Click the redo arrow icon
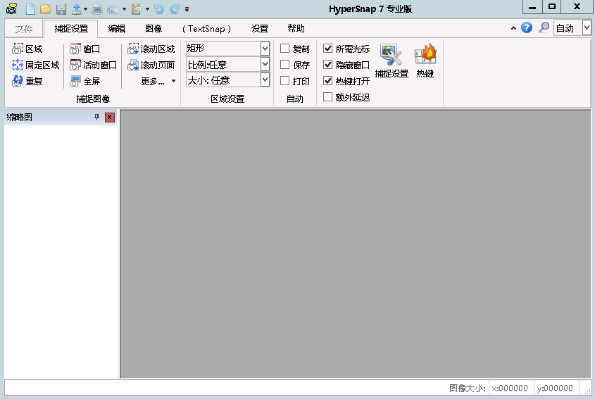The image size is (595, 399). [x=175, y=8]
